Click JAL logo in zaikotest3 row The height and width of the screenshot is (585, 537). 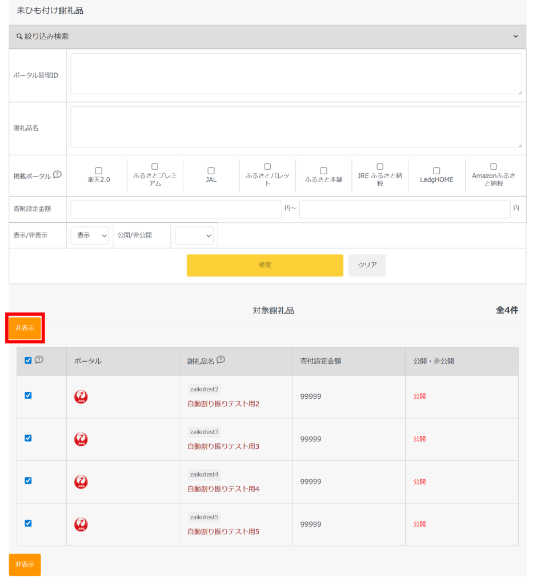[x=81, y=439]
